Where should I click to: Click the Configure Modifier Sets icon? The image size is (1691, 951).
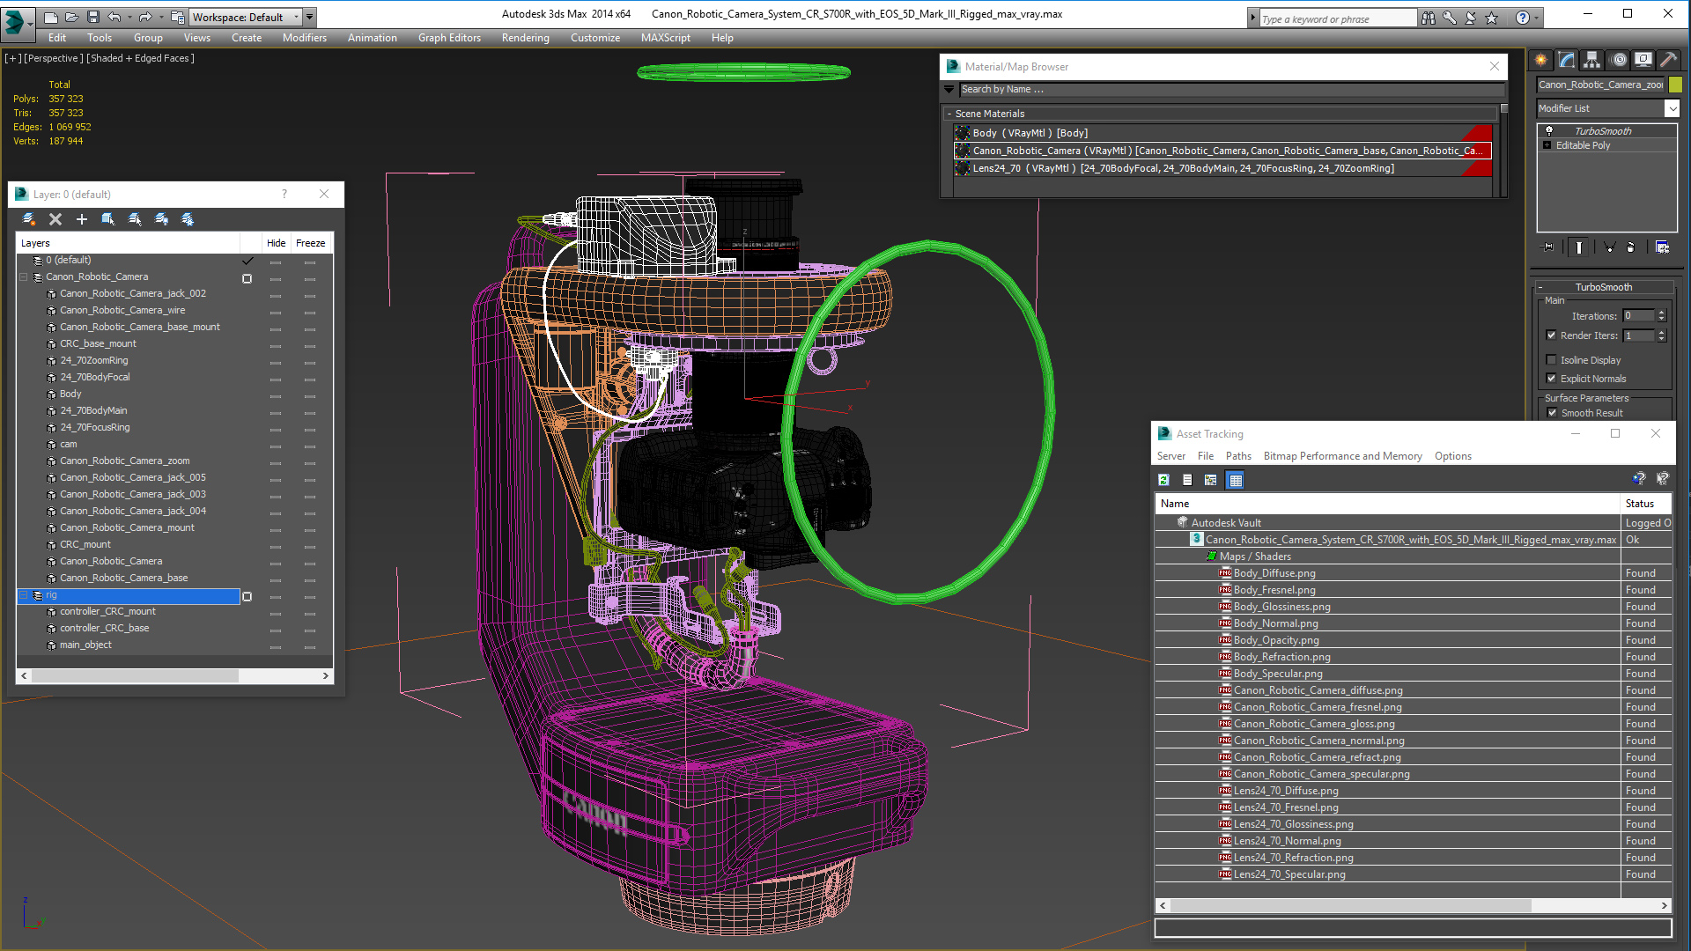(x=1663, y=247)
